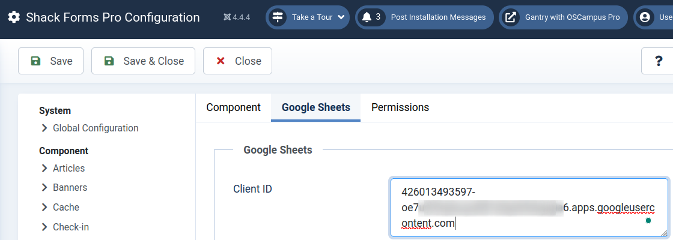Open Gantry with OSCampus Pro link

pyautogui.click(x=572, y=17)
